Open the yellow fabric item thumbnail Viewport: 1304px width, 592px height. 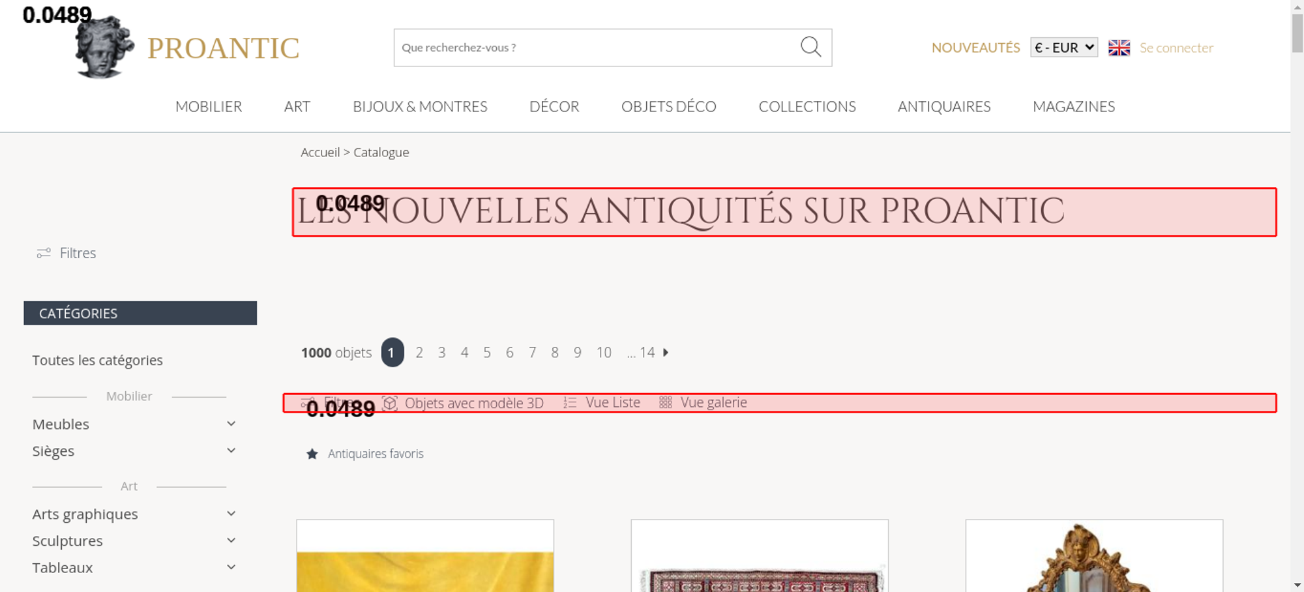pos(425,556)
